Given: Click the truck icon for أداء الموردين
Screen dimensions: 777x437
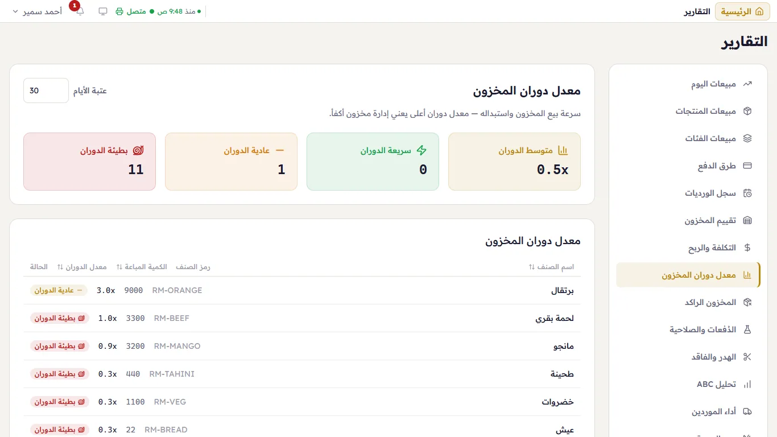Looking at the screenshot, I should (x=747, y=412).
